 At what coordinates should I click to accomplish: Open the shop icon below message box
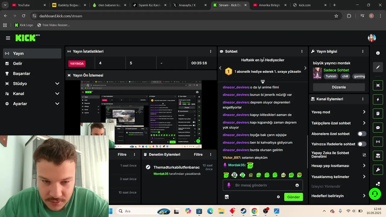pyautogui.click(x=227, y=197)
